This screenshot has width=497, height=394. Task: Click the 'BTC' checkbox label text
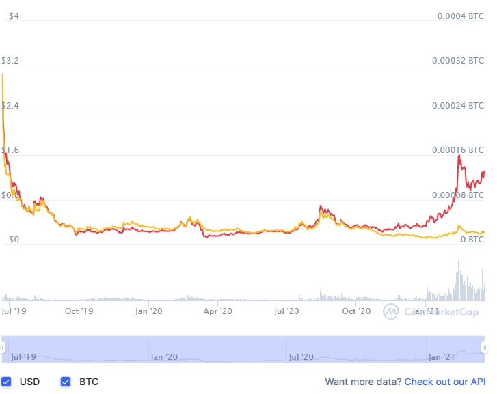pos(89,382)
